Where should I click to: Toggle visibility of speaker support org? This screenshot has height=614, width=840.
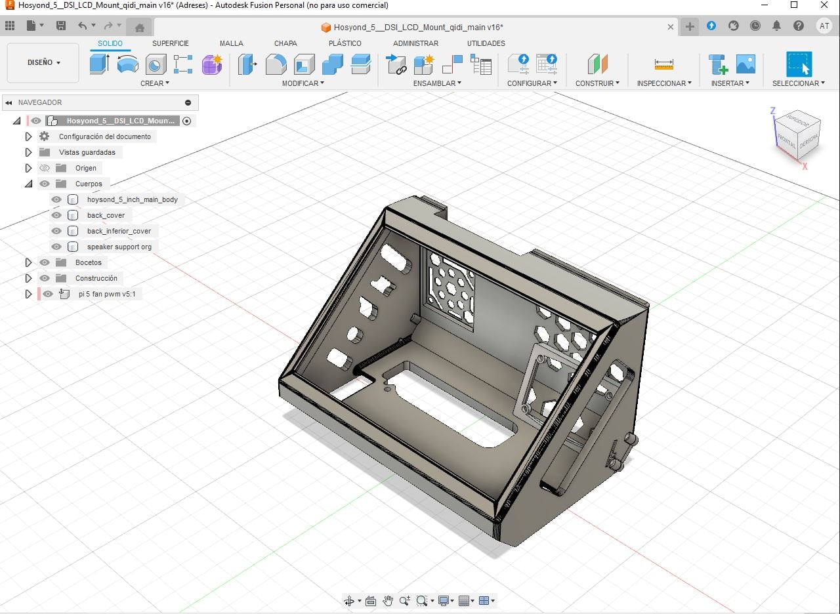pyautogui.click(x=56, y=247)
